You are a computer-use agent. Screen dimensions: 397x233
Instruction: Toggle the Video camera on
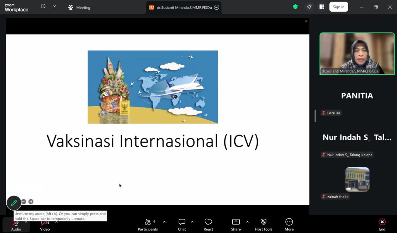pyautogui.click(x=45, y=224)
